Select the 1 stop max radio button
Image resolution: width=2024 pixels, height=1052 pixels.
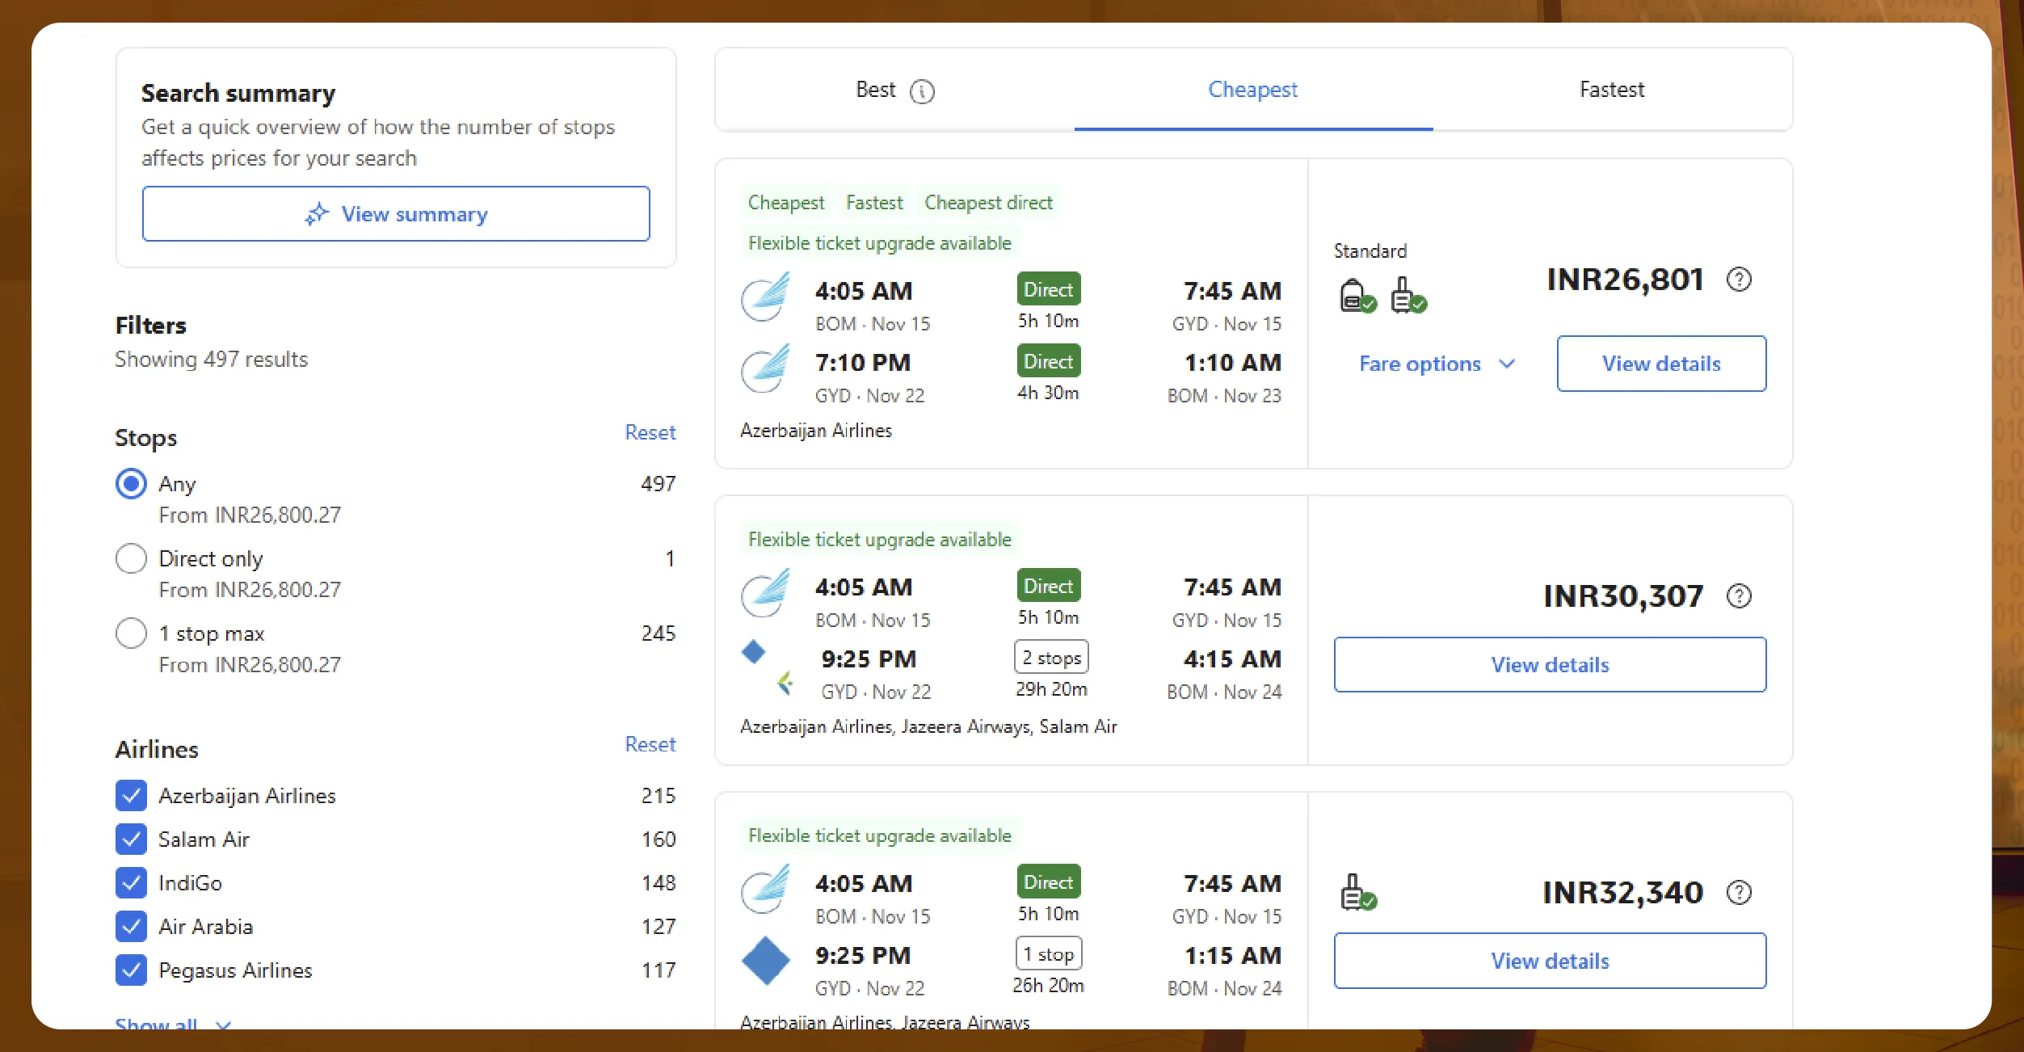pyautogui.click(x=131, y=633)
